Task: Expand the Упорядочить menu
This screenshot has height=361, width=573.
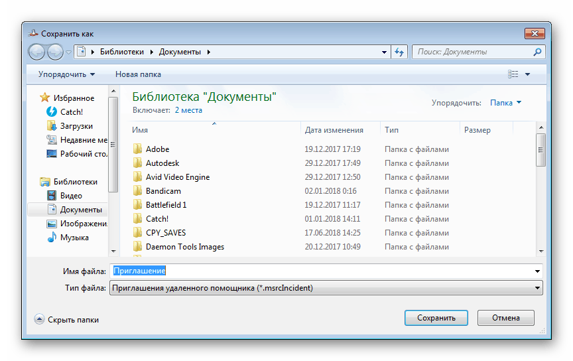Action: (66, 74)
